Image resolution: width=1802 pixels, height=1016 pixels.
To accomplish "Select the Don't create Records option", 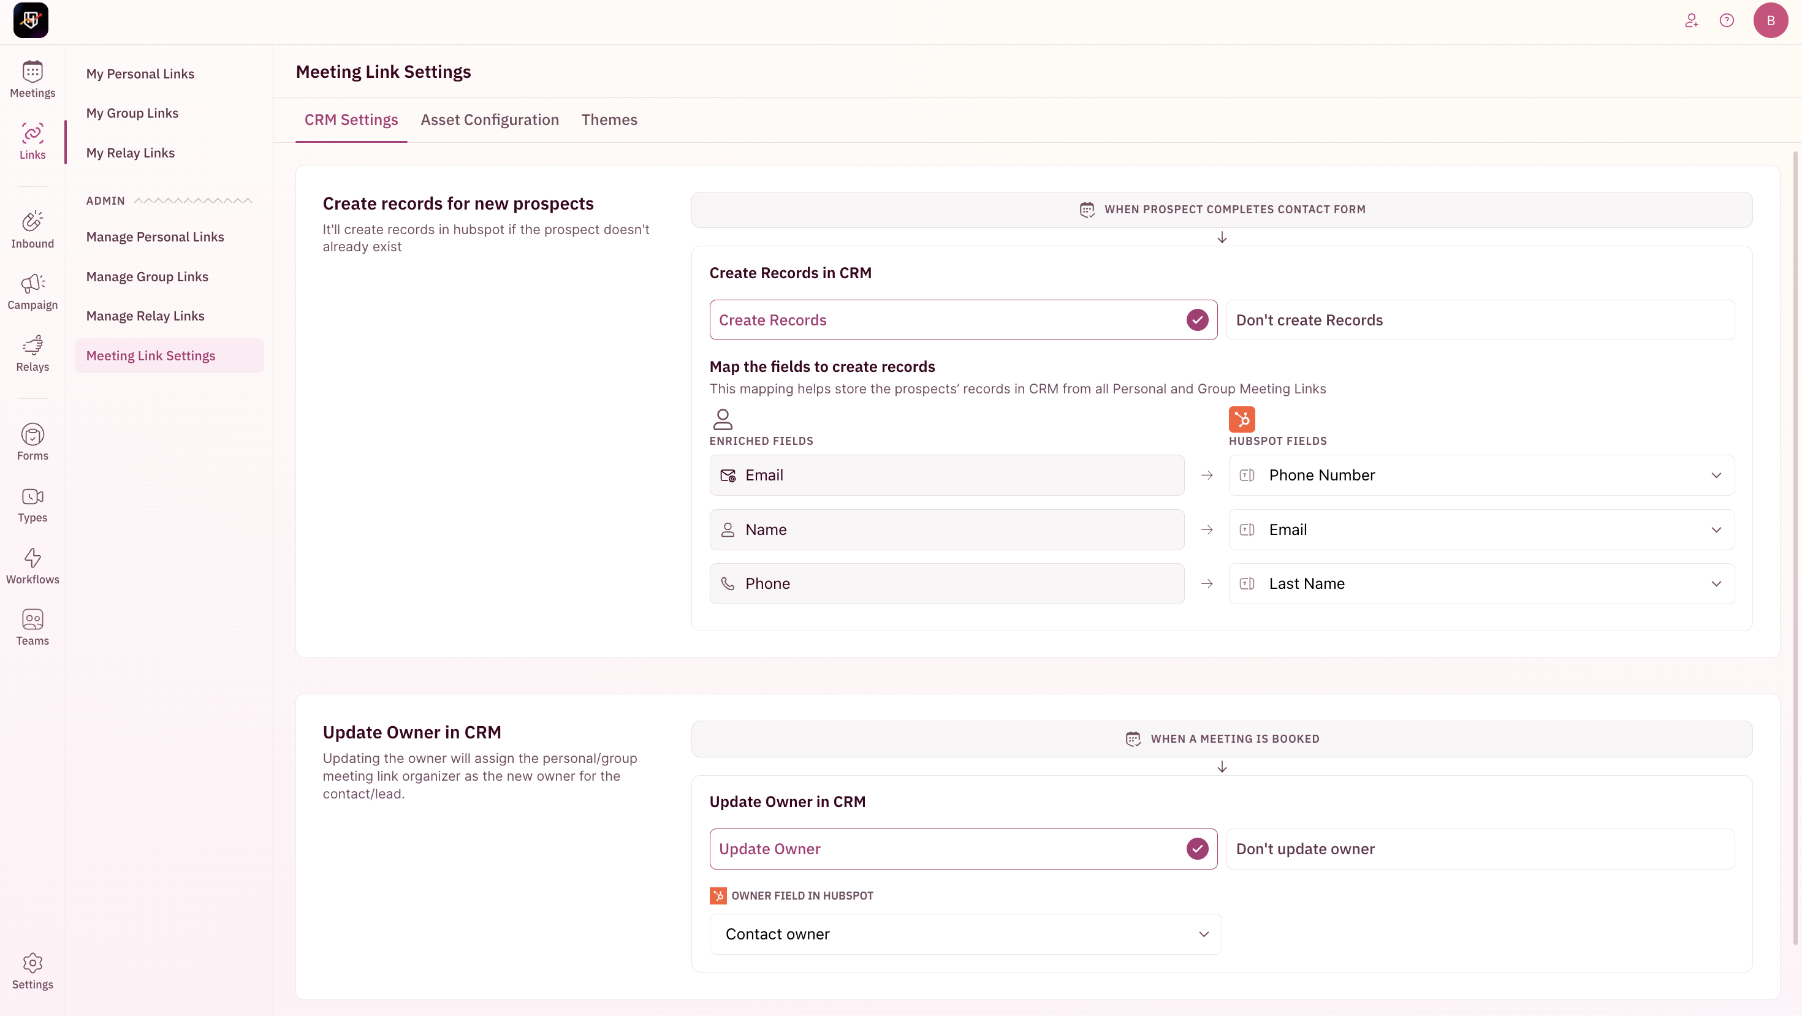I will [1480, 319].
